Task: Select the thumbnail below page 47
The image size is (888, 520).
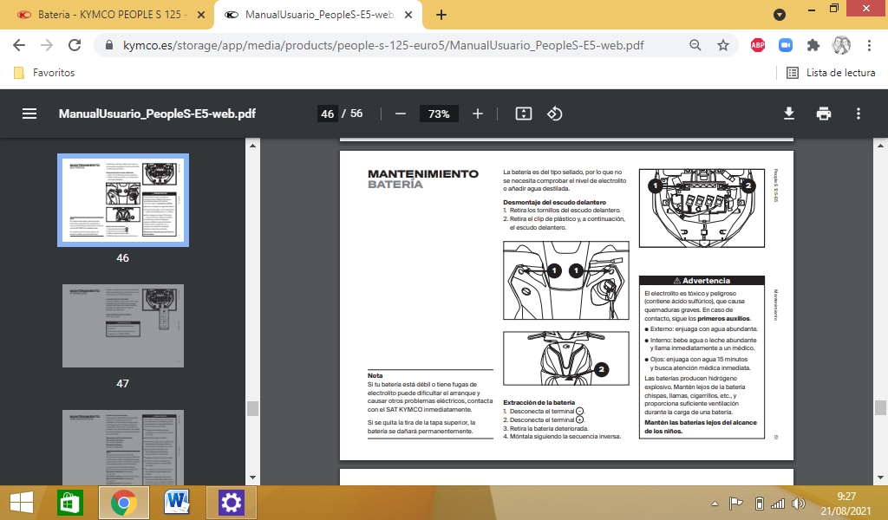Action: tap(123, 447)
